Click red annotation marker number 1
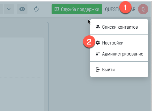152x111 pixels. 125,7
